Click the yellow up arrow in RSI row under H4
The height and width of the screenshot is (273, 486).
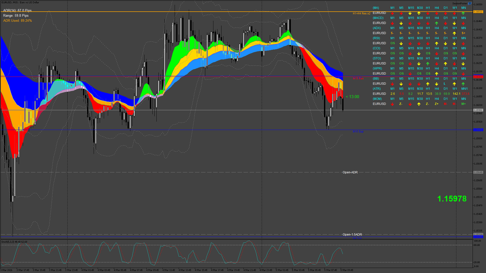[437, 43]
